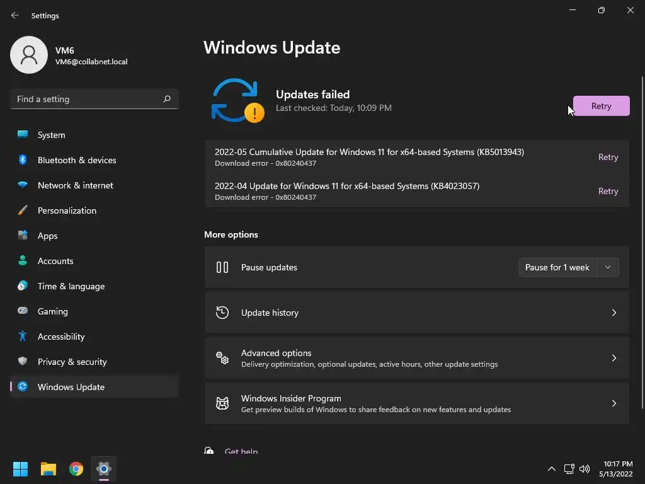Go to System settings section
Viewport: 645px width, 484px height.
click(x=51, y=135)
